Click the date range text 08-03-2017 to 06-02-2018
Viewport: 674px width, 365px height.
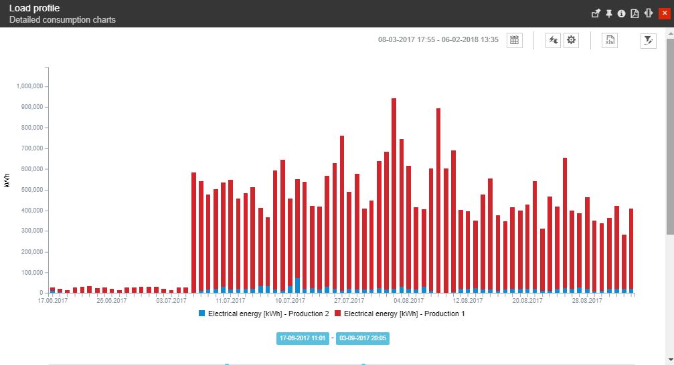pyautogui.click(x=438, y=40)
